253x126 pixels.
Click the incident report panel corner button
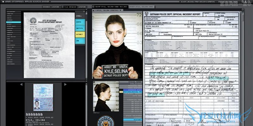(x=243, y=10)
